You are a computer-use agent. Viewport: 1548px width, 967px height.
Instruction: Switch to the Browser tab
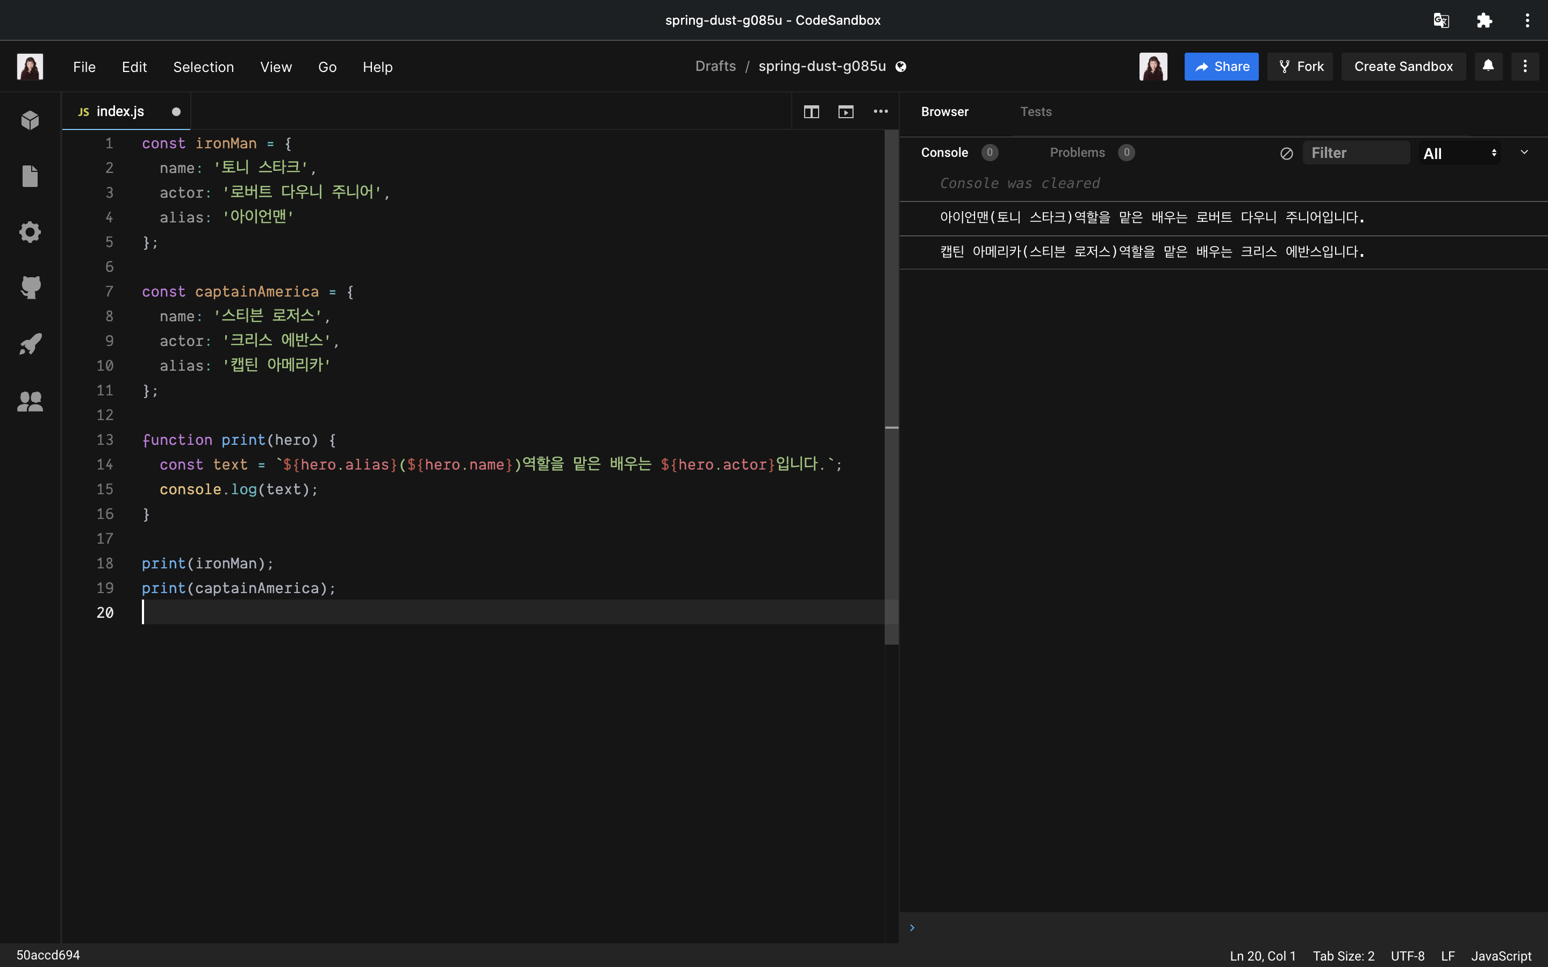(945, 112)
